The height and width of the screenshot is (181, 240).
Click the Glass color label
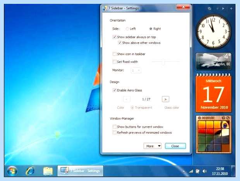click(171, 108)
